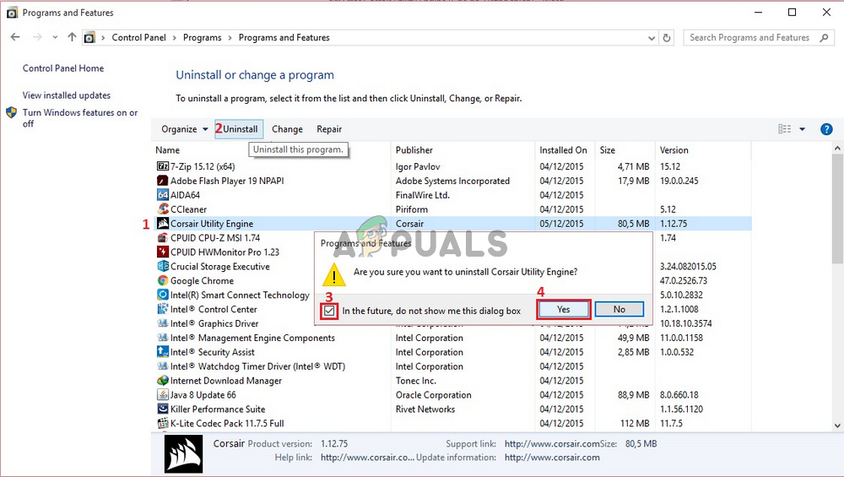
Task: Select the Crucial Storage Executive icon
Action: (x=163, y=266)
